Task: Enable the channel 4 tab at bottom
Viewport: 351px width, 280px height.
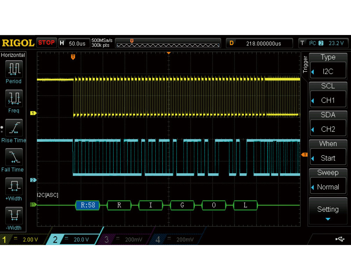Action: [176, 239]
